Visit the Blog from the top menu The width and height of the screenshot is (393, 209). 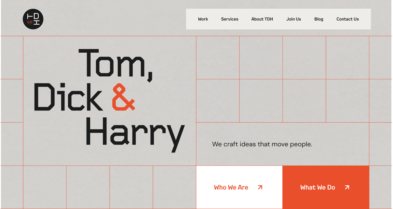[x=318, y=19]
